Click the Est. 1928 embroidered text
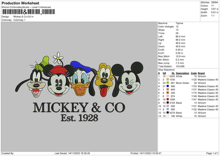The width and height of the screenshot is (220, 156). [79, 118]
